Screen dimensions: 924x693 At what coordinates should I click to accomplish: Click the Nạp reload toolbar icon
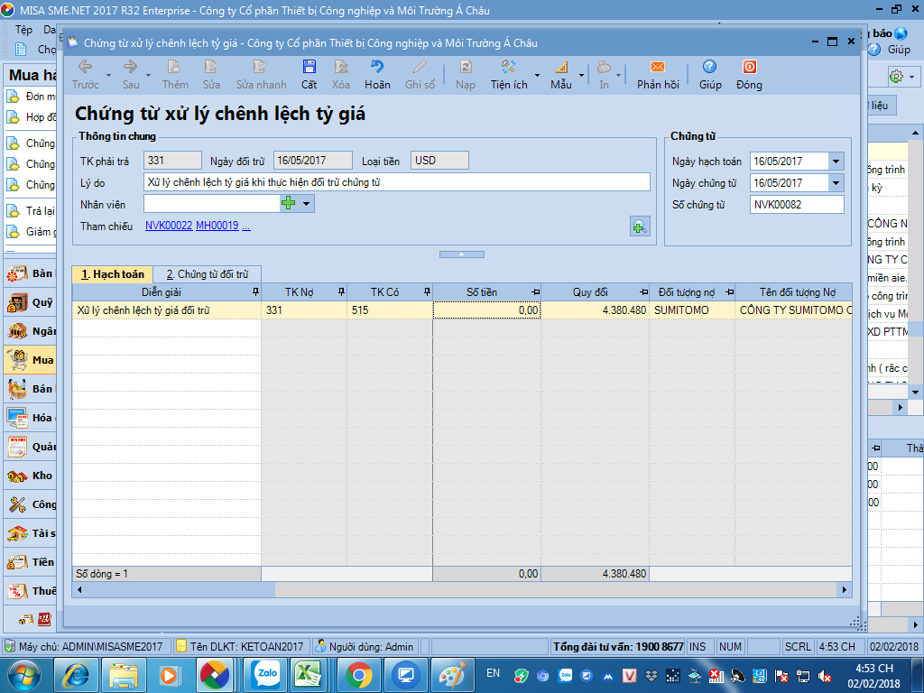click(466, 67)
